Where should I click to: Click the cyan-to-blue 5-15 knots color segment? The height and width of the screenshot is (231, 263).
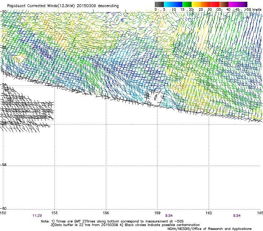coord(173,4)
